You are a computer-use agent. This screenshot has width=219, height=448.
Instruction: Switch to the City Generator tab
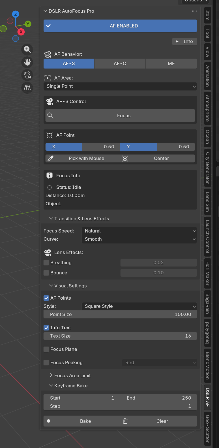pyautogui.click(x=208, y=168)
